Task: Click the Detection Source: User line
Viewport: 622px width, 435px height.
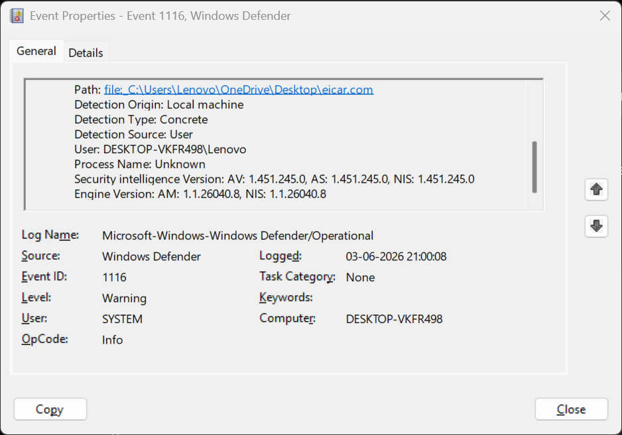Action: (x=133, y=134)
